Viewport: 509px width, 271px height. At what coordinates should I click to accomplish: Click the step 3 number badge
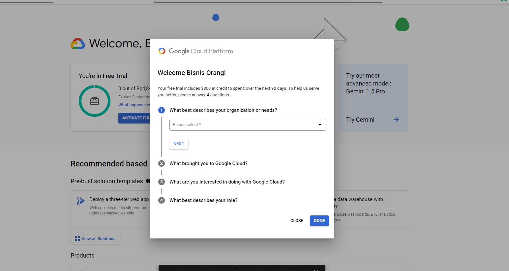(x=162, y=182)
